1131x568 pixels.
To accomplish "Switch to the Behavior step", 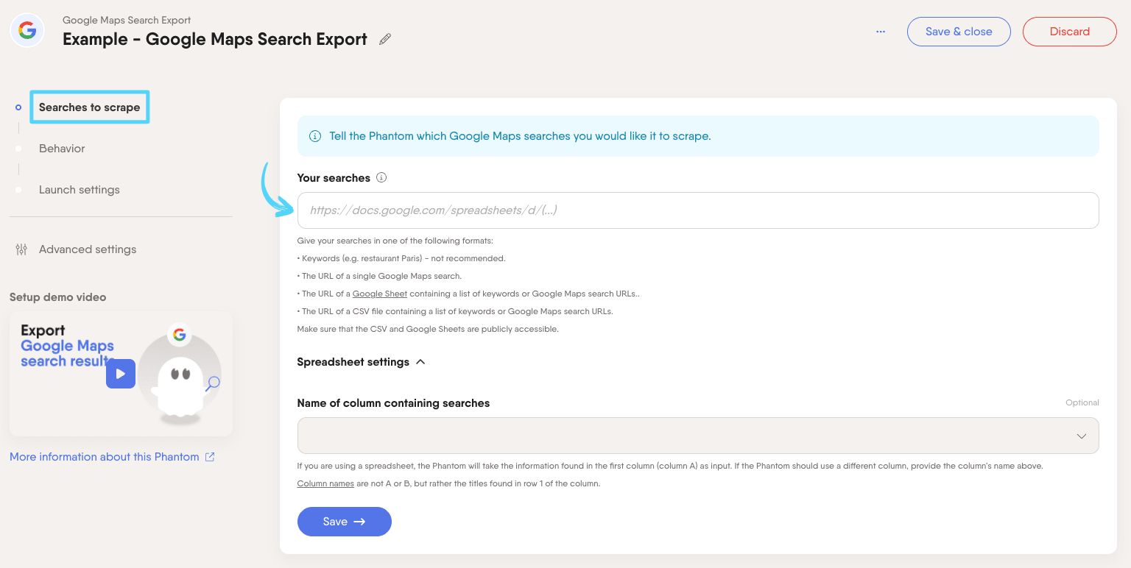I will [x=62, y=149].
